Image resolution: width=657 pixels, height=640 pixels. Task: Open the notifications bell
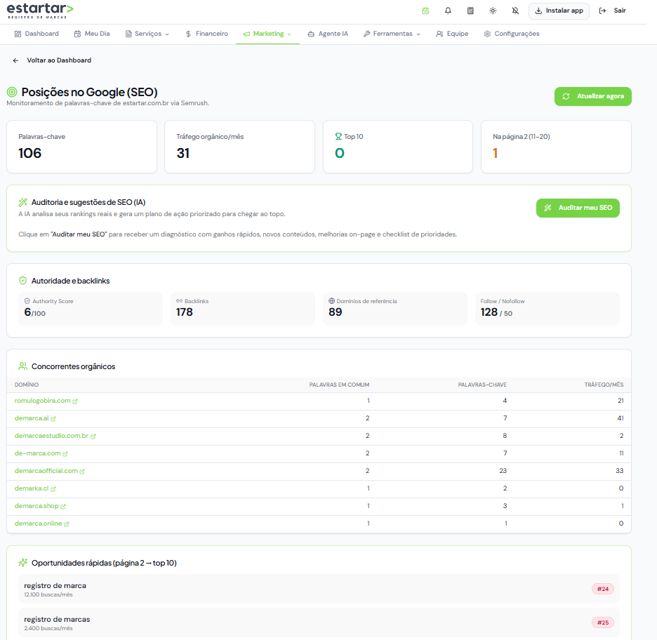tap(448, 11)
